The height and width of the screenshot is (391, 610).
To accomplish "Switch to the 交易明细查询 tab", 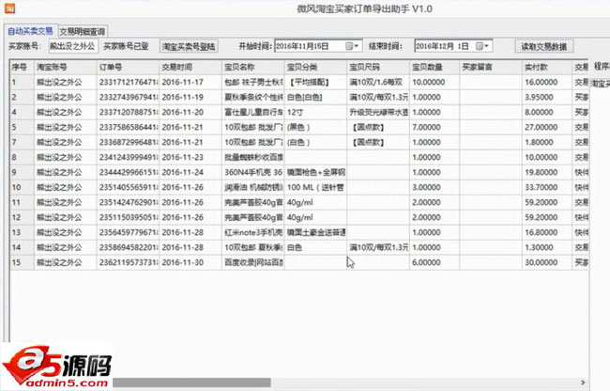I will (x=83, y=32).
